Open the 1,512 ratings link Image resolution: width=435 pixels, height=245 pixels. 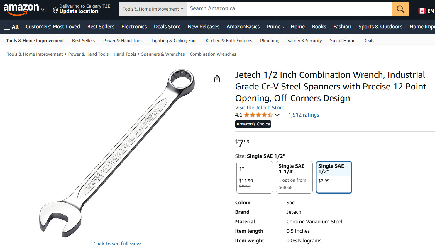(304, 115)
